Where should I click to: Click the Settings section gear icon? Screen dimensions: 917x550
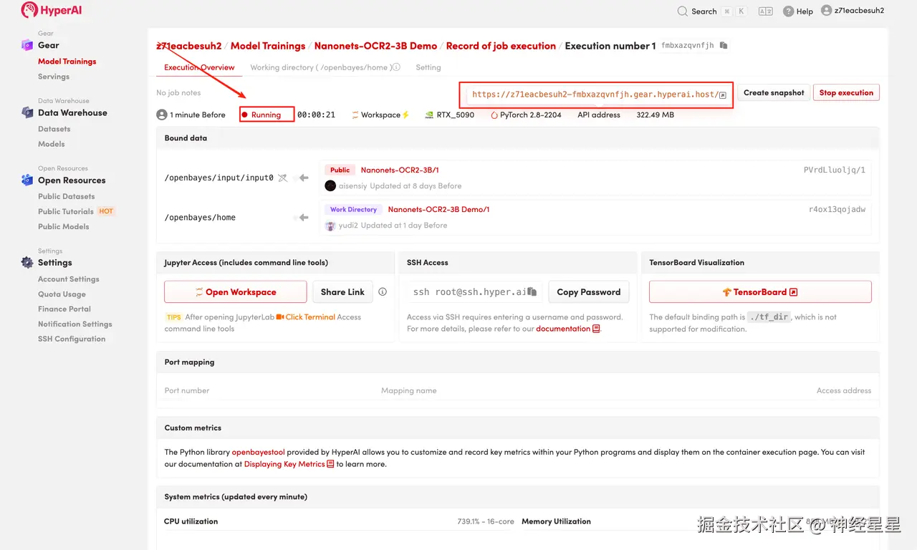coord(27,262)
